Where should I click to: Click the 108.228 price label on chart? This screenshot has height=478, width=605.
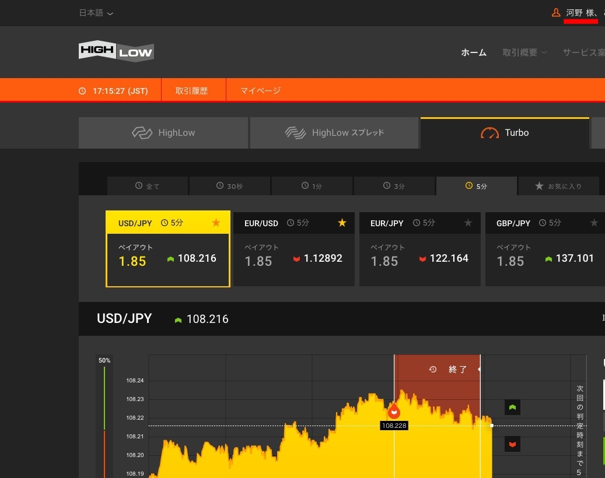coord(394,426)
